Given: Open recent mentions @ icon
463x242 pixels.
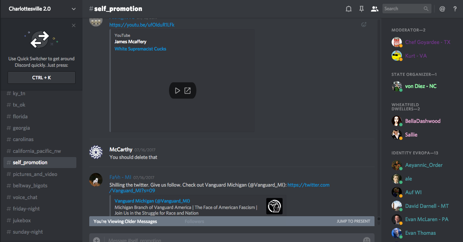Looking at the screenshot, I should pyautogui.click(x=442, y=9).
